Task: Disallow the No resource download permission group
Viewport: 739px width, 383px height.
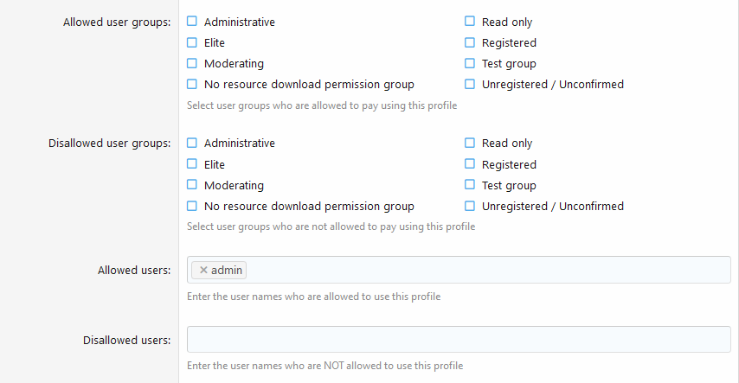Action: pos(192,207)
